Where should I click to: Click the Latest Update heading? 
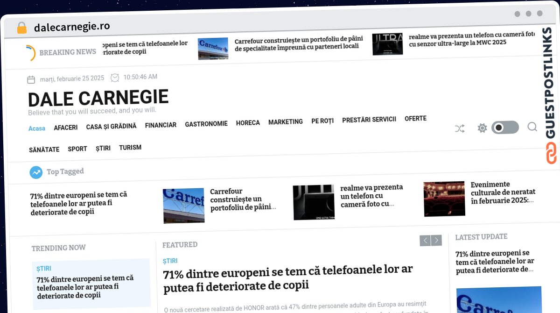coord(481,237)
